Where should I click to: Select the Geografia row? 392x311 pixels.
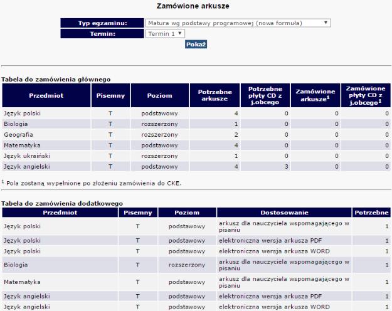196,135
